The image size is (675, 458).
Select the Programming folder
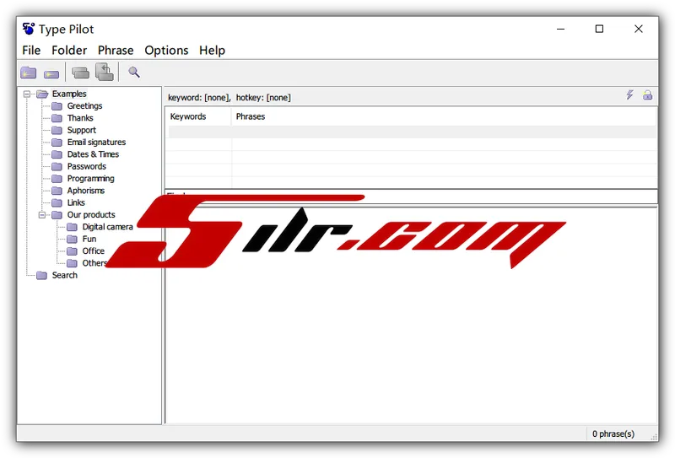pyautogui.click(x=91, y=178)
